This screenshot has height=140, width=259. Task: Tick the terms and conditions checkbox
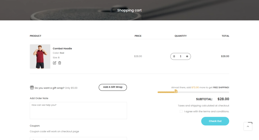(x=181, y=111)
